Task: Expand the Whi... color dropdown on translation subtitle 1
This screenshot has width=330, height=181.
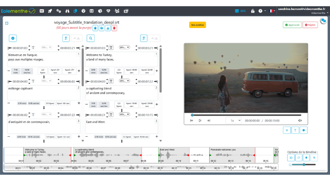Action: (124, 48)
